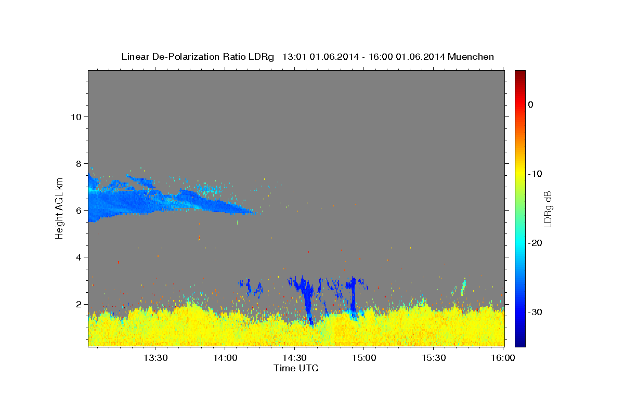Click the dark blue bottom of colorbar
This screenshot has height=416, width=624.
point(520,342)
